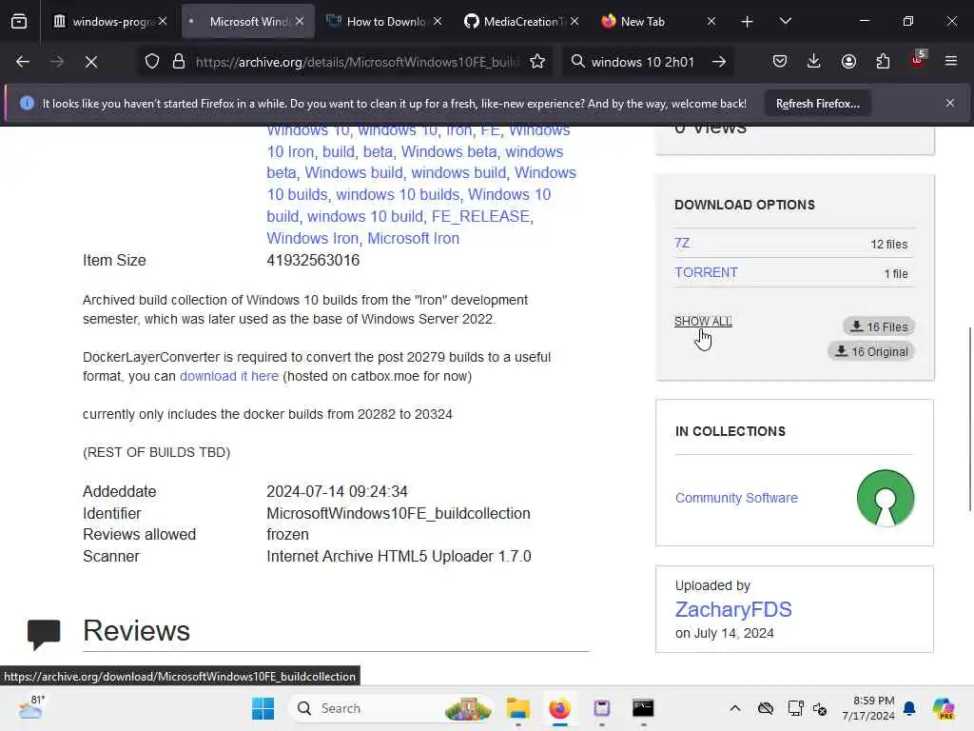Open clock and date 8:59 PM
This screenshot has width=974, height=731.
(x=867, y=708)
